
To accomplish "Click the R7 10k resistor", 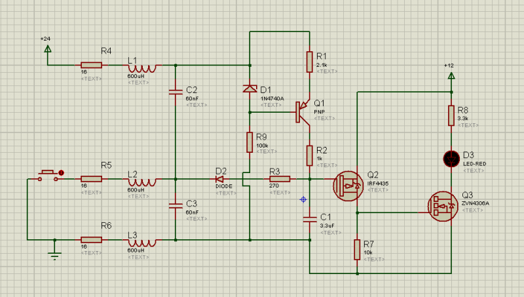I will (x=357, y=249).
